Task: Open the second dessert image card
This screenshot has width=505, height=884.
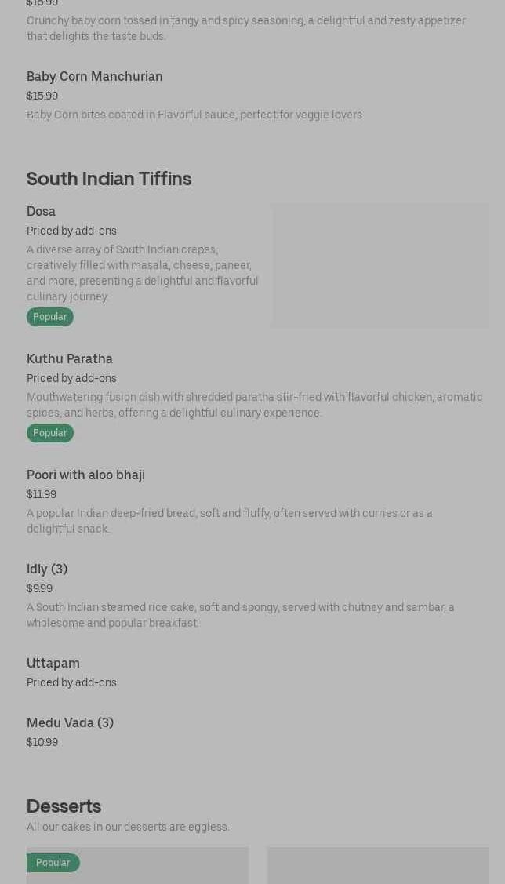Action: pos(378,866)
